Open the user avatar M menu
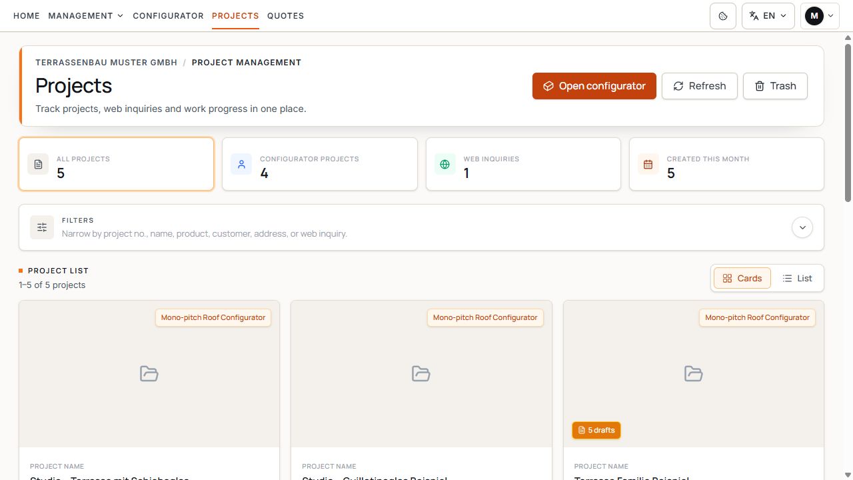Screen dimensions: 853x480 pos(820,16)
